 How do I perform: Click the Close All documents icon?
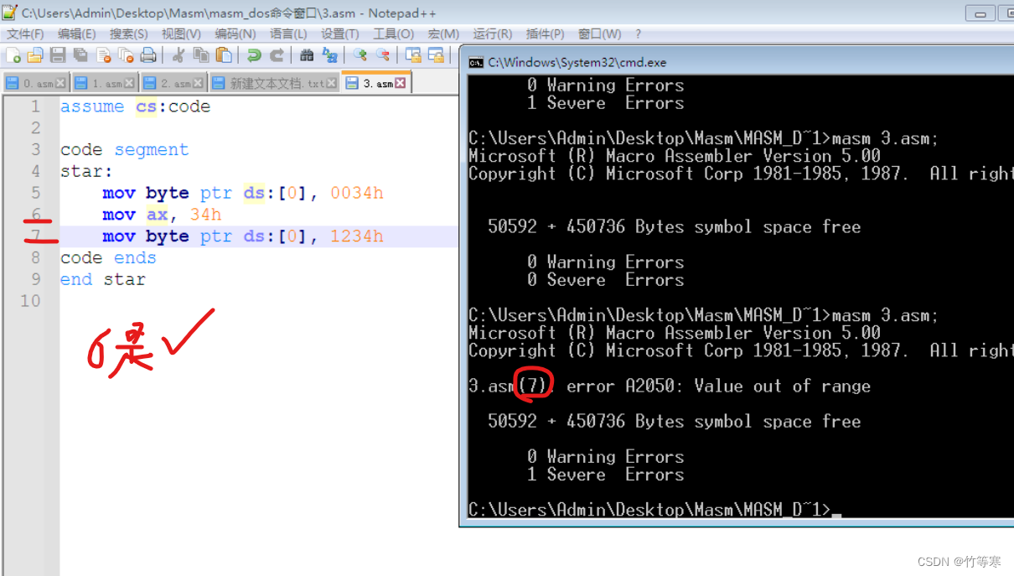coord(126,55)
